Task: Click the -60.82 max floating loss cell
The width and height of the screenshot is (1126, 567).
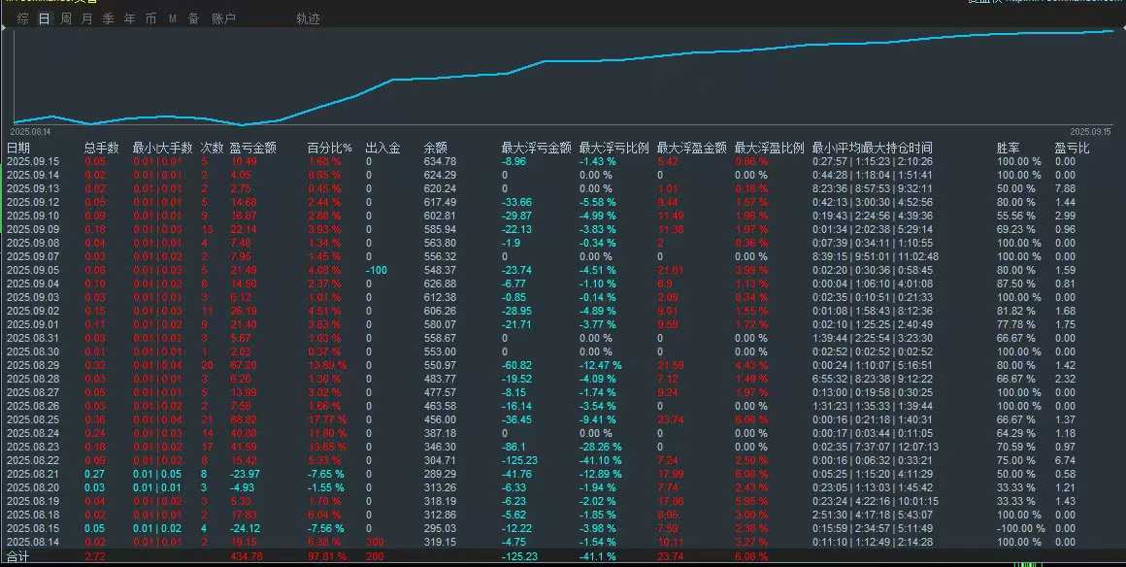Action: 516,365
